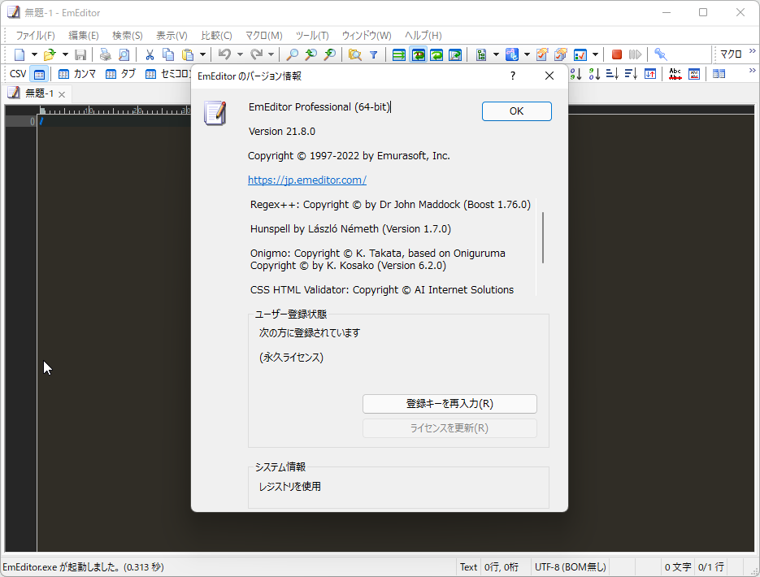The width and height of the screenshot is (760, 577).
Task: Click the Abc spell checking icon
Action: click(x=675, y=73)
